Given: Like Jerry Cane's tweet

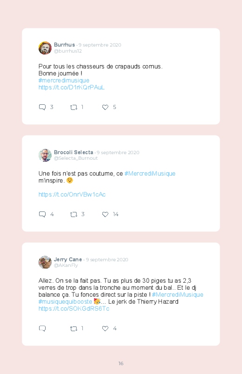Looking at the screenshot, I should tap(105, 328).
